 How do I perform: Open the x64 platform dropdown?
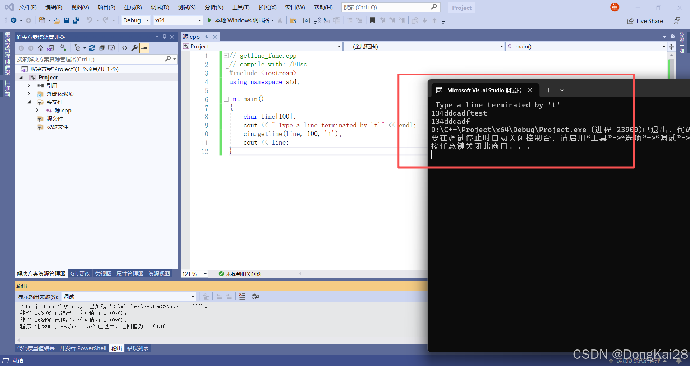pyautogui.click(x=178, y=20)
